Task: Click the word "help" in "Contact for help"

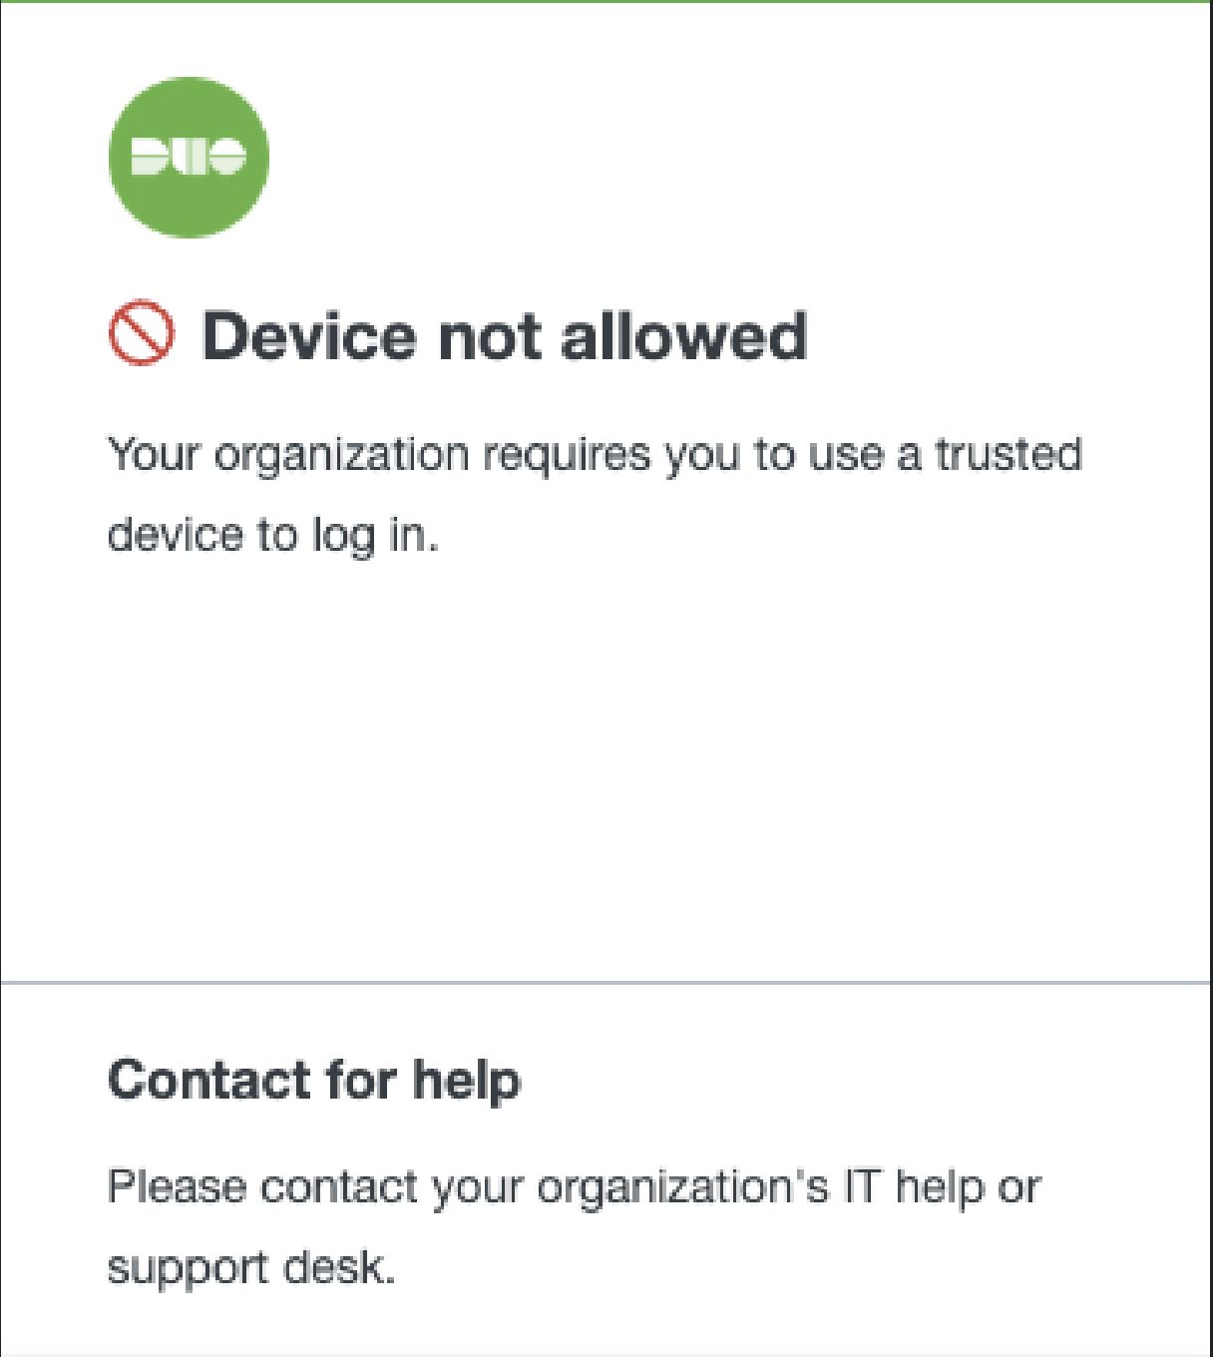Action: click(x=467, y=1083)
